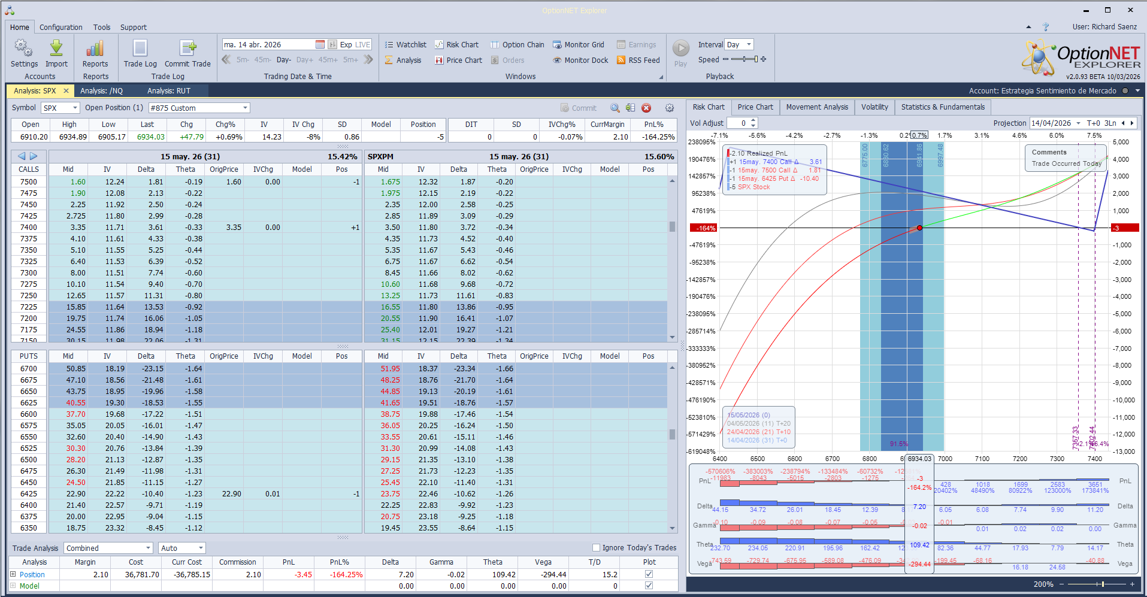
Task: Shift projection date forward with right arrow
Action: (1132, 123)
